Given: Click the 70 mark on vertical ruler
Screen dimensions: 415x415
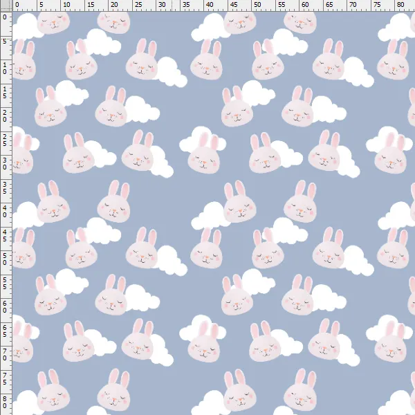Looking at the screenshot, I should [5, 355].
